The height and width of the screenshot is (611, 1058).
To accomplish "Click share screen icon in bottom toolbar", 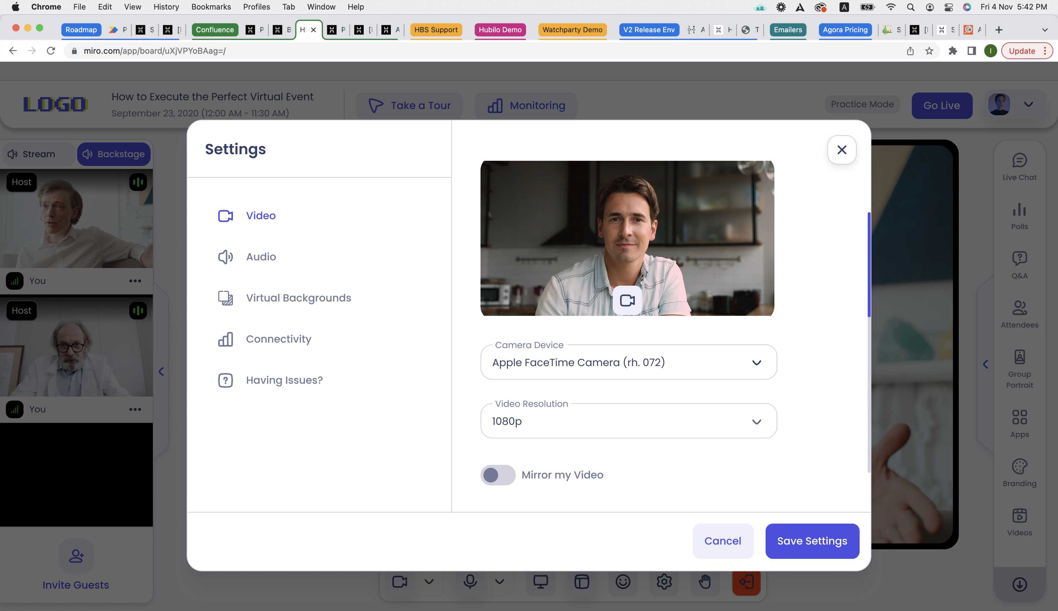I will (x=540, y=582).
